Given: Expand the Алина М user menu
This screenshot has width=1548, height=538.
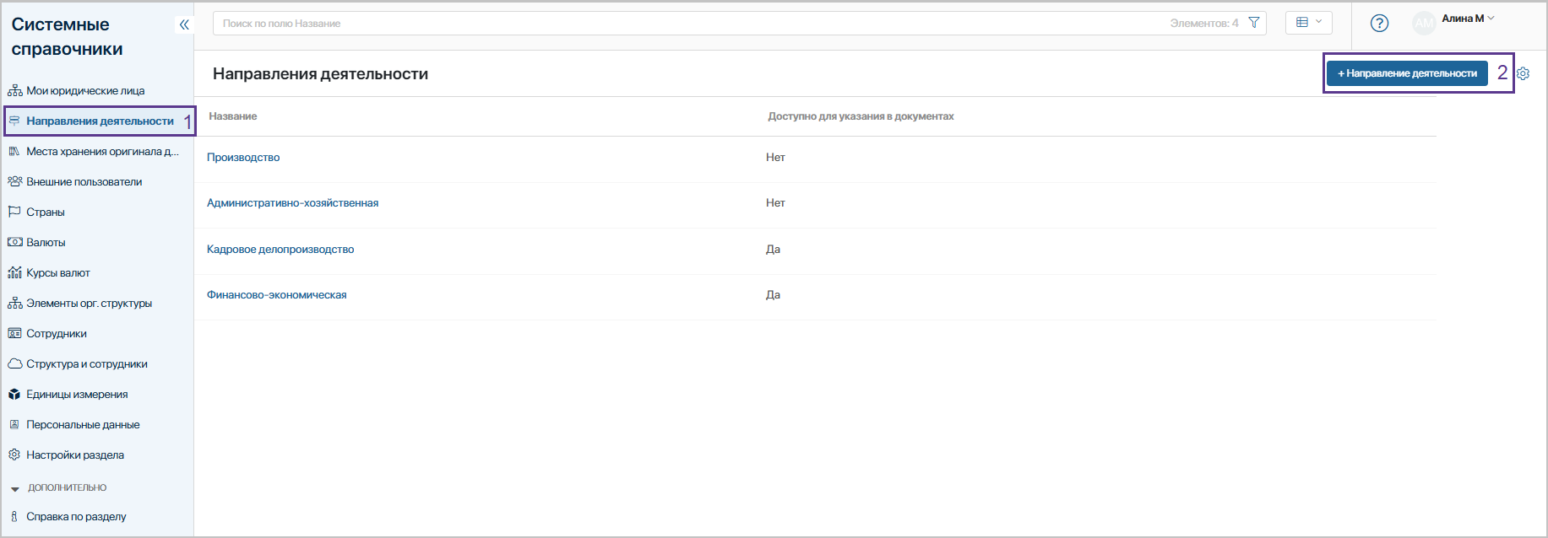Looking at the screenshot, I should point(1468,19).
